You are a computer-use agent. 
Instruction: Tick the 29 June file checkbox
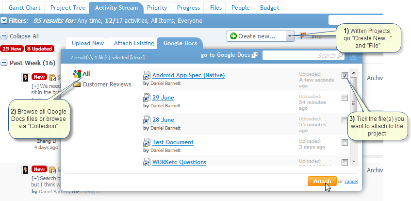click(x=345, y=98)
